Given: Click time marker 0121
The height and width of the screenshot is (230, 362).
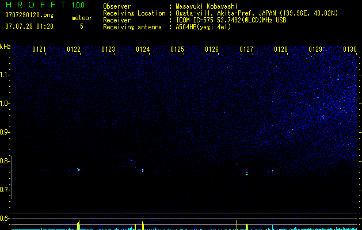Looking at the screenshot, I should (39, 49).
